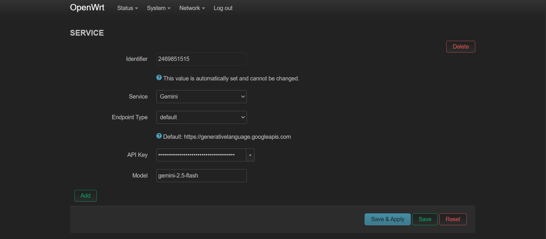Click the Log out link
Image resolution: width=546 pixels, height=239 pixels.
(x=223, y=8)
